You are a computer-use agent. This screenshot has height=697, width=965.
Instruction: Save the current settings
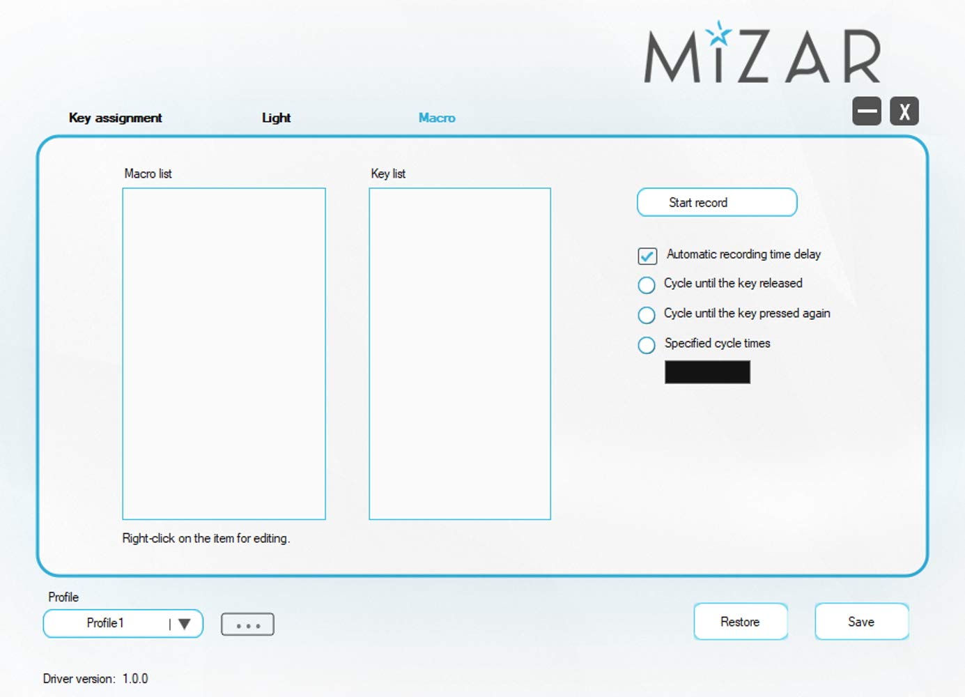click(x=862, y=621)
